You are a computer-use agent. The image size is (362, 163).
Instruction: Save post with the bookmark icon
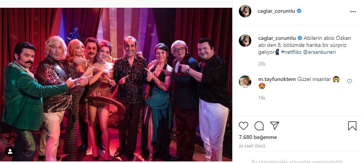352,126
